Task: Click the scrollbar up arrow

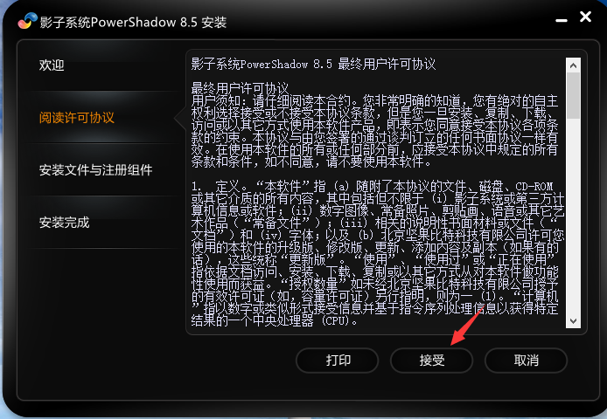Action: click(573, 65)
